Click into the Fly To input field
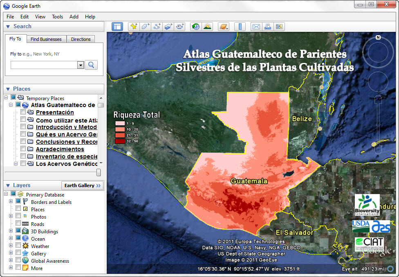The height and width of the screenshot is (277, 399). coord(44,65)
